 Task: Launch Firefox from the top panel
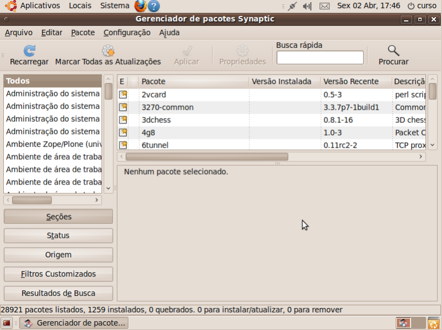tap(140, 6)
